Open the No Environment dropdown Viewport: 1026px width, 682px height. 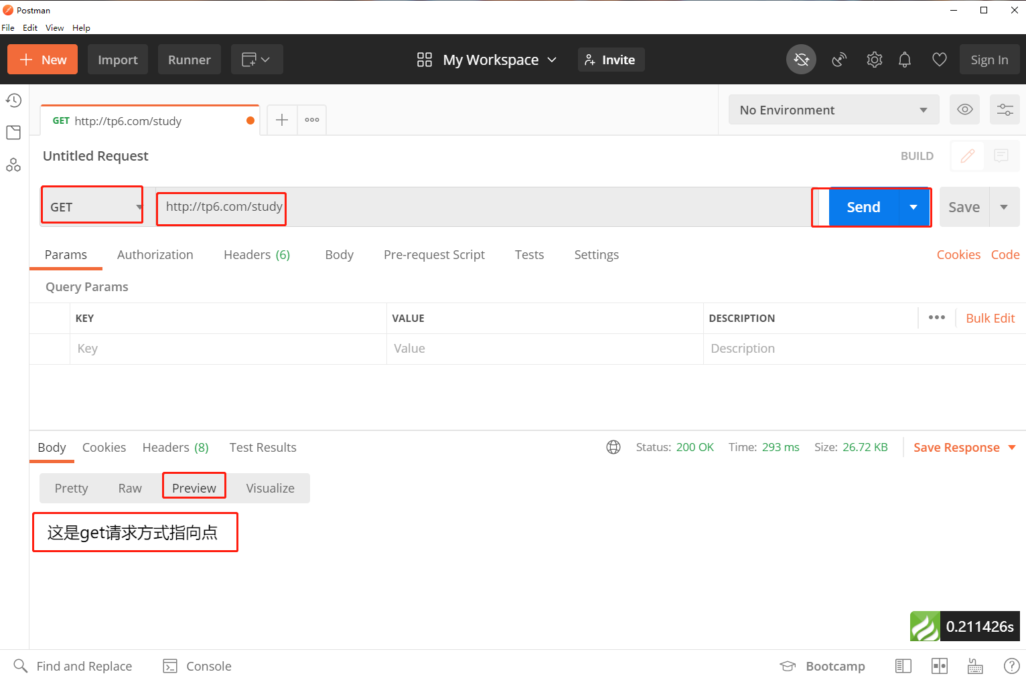click(834, 110)
